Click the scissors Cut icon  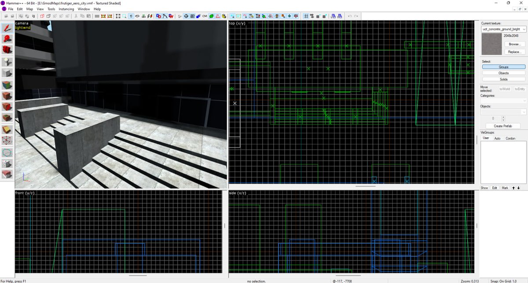[76, 16]
